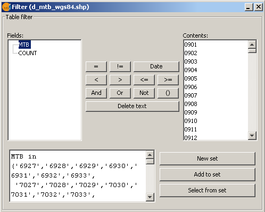Insert the Or logical operator
265x212 pixels.
pyautogui.click(x=120, y=93)
